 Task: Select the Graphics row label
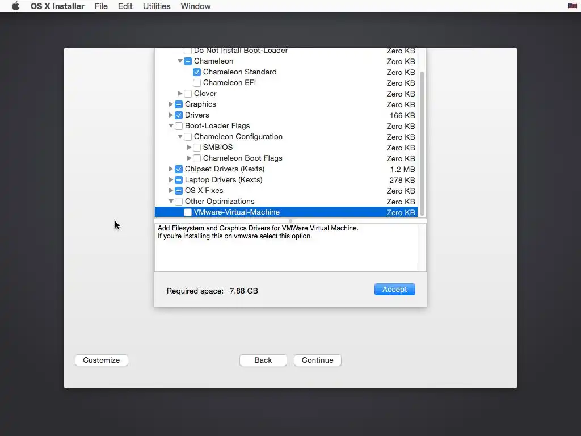pyautogui.click(x=200, y=104)
